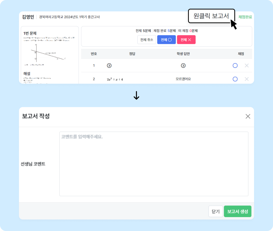Mark question 1 as wrong with X
The image size is (273, 231).
247,66
